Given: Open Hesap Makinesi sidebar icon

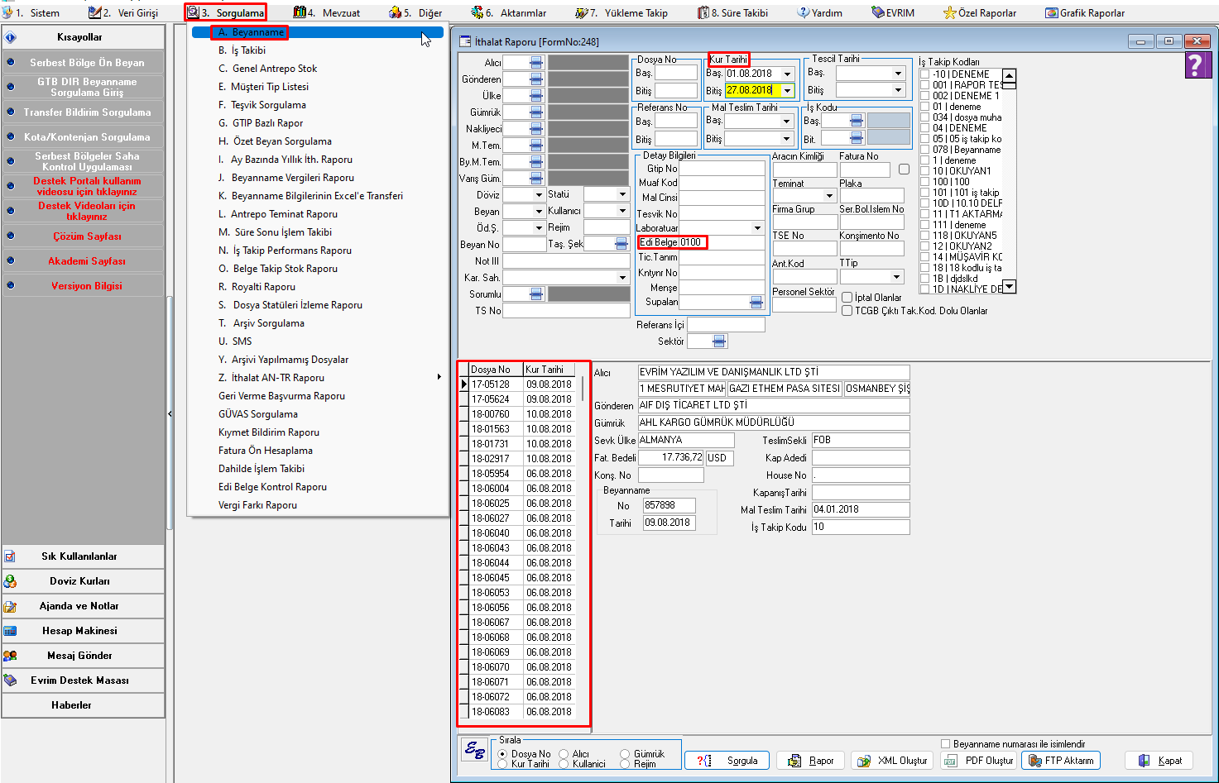Looking at the screenshot, I should [10, 631].
